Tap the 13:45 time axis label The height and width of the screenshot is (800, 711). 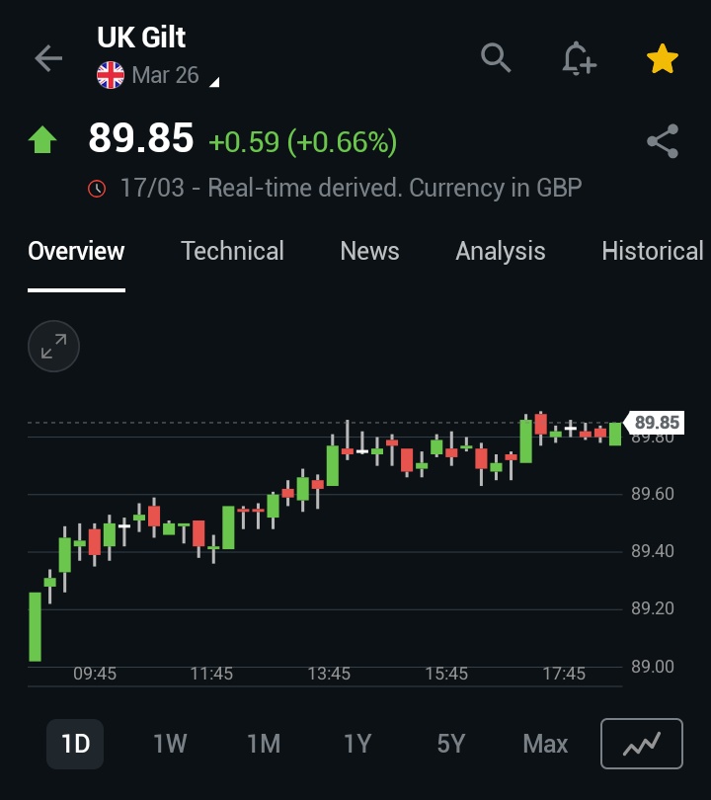[x=329, y=674]
